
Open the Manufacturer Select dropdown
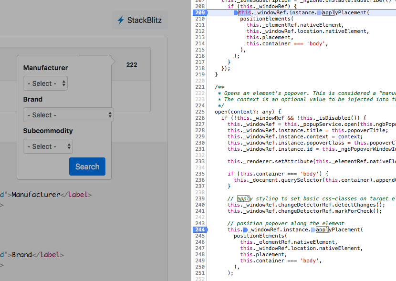[x=45, y=83]
